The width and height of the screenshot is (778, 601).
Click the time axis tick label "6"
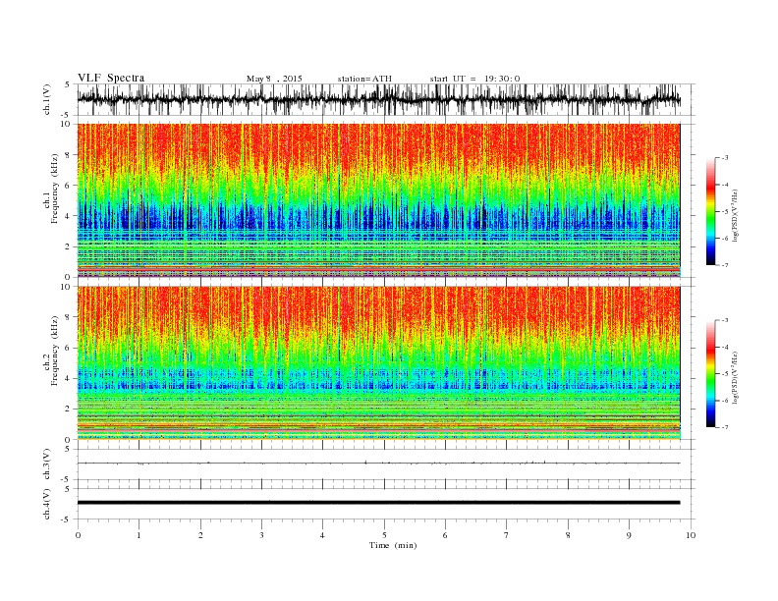(x=445, y=535)
